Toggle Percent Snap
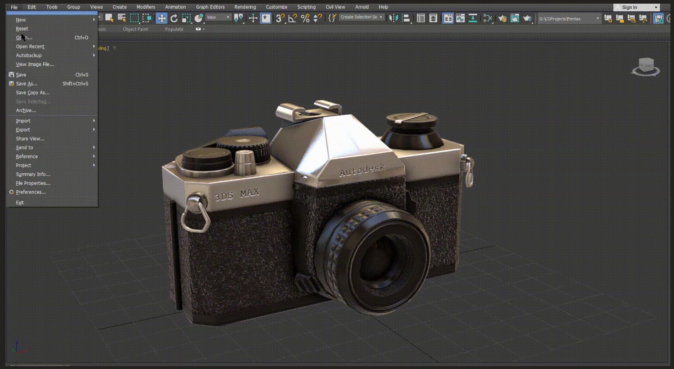The height and width of the screenshot is (369, 674). pyautogui.click(x=305, y=18)
